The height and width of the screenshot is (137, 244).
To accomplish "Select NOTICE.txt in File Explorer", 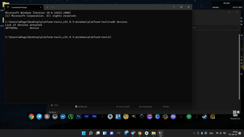I will click(82, 107).
